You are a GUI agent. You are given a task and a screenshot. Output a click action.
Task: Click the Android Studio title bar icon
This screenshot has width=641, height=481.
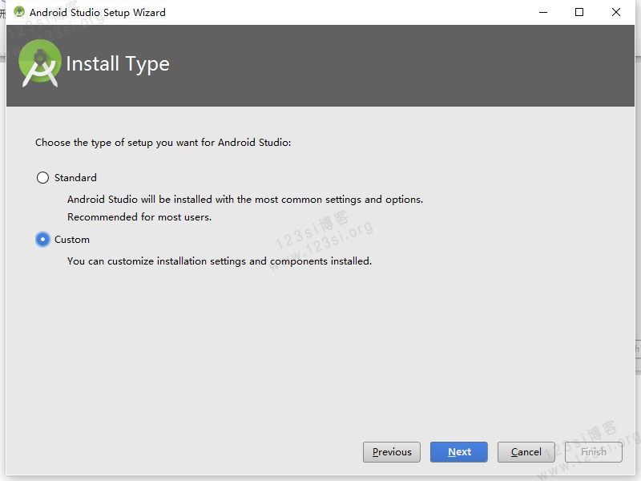(x=19, y=12)
